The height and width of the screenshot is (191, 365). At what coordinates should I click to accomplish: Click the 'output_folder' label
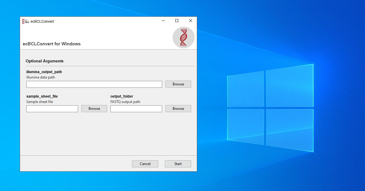coord(122,96)
